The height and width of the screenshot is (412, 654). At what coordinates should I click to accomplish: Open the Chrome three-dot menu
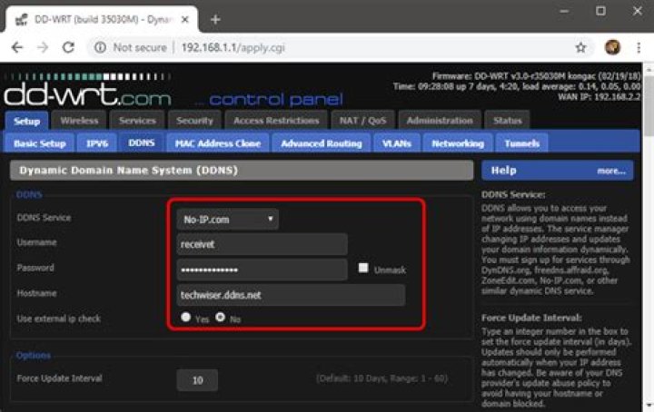pyautogui.click(x=639, y=47)
